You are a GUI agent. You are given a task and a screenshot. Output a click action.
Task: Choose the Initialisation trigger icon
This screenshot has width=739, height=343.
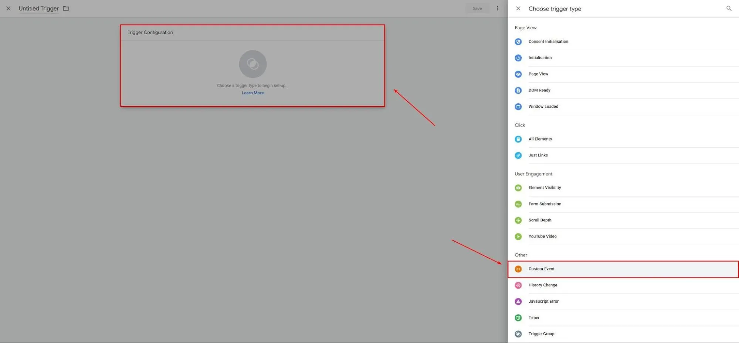[518, 58]
